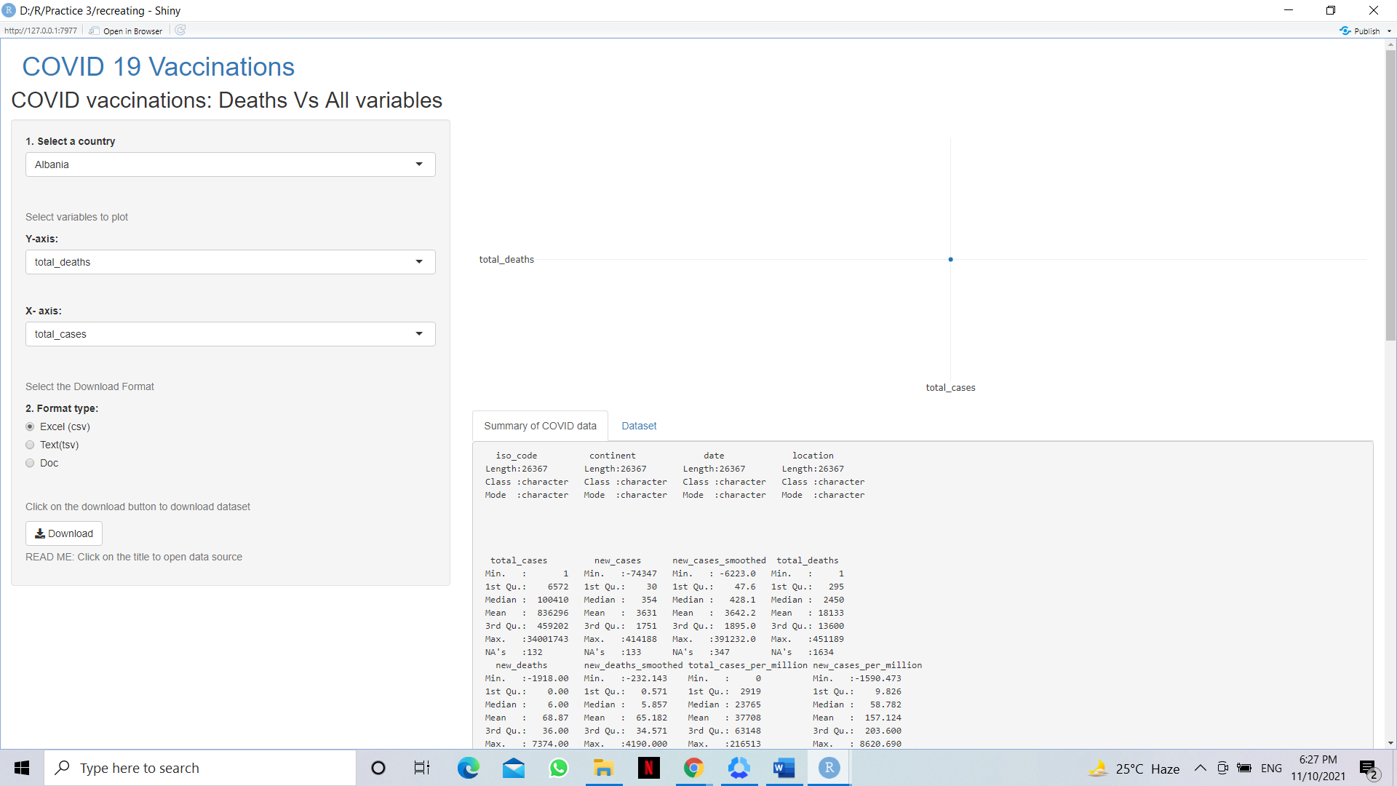This screenshot has height=786, width=1397.
Task: Expand X-axis variable selector dropdown
Action: [x=418, y=333]
